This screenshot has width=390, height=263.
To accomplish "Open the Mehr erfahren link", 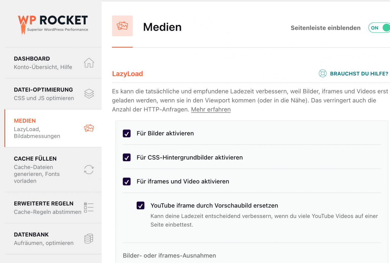I will point(211,109).
